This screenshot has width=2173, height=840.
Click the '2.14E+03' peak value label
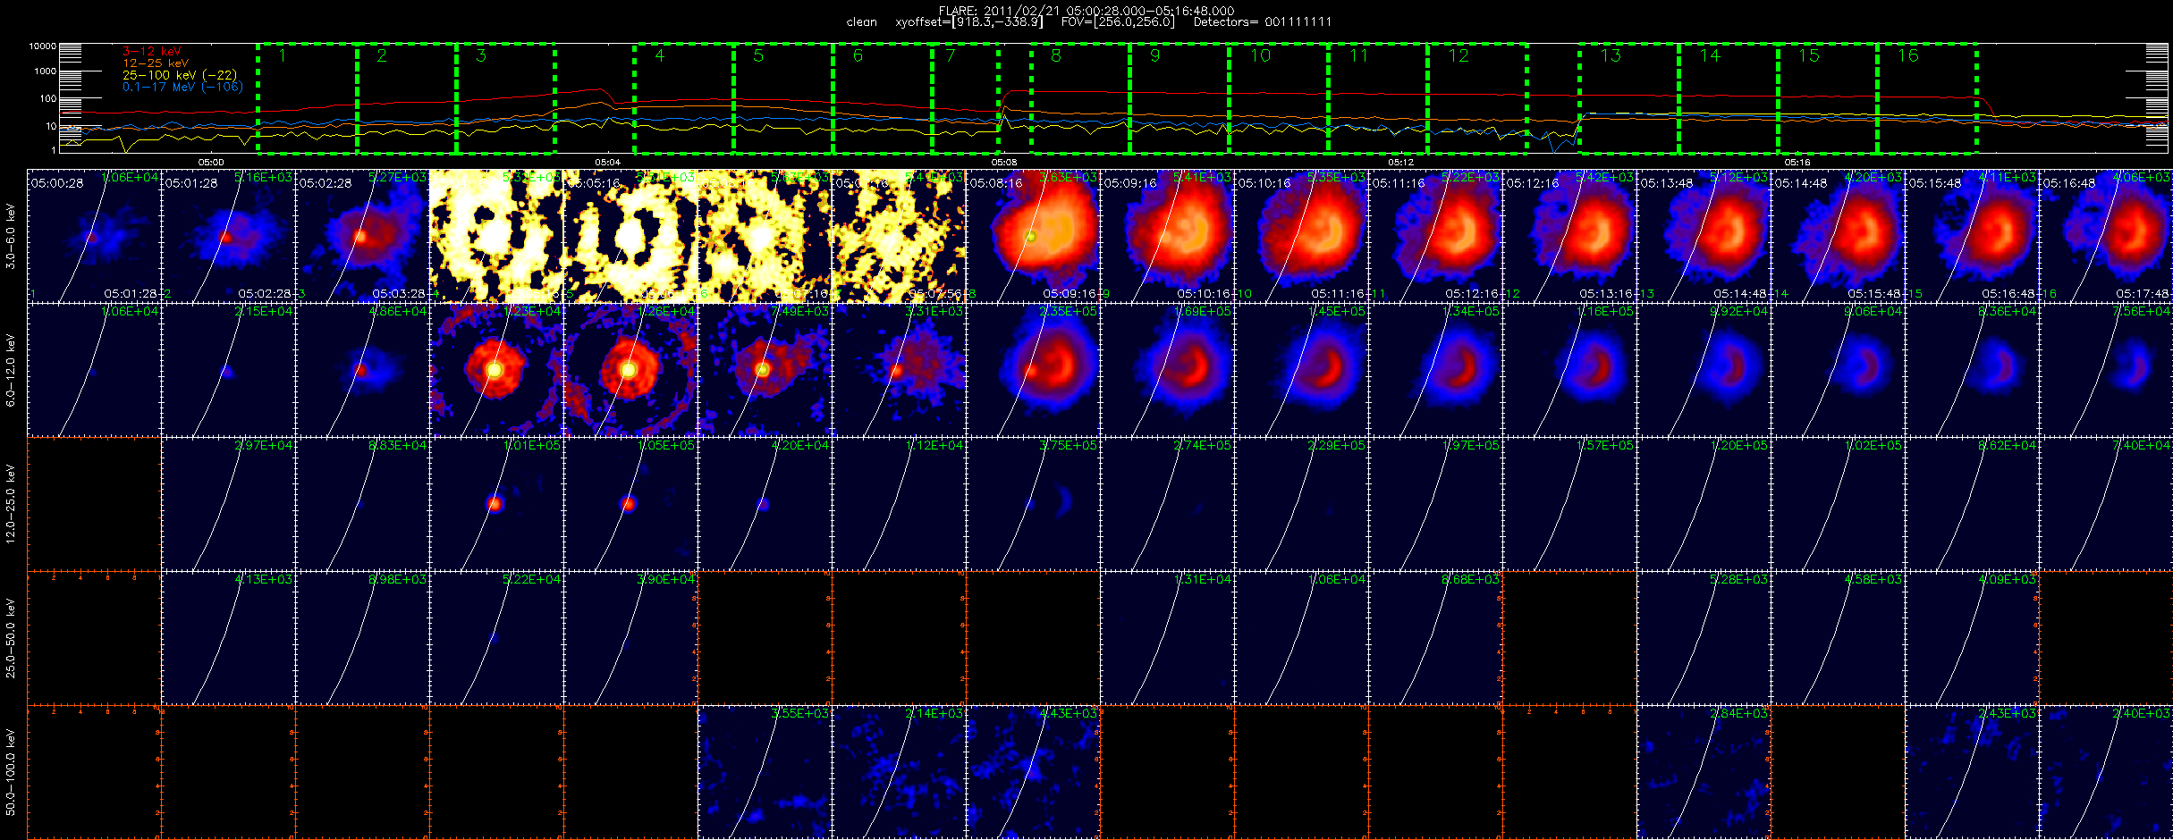934,714
